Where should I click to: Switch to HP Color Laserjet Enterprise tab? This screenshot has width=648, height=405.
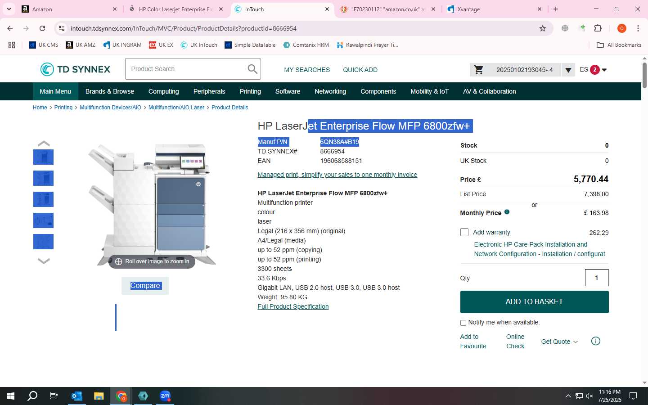[176, 9]
